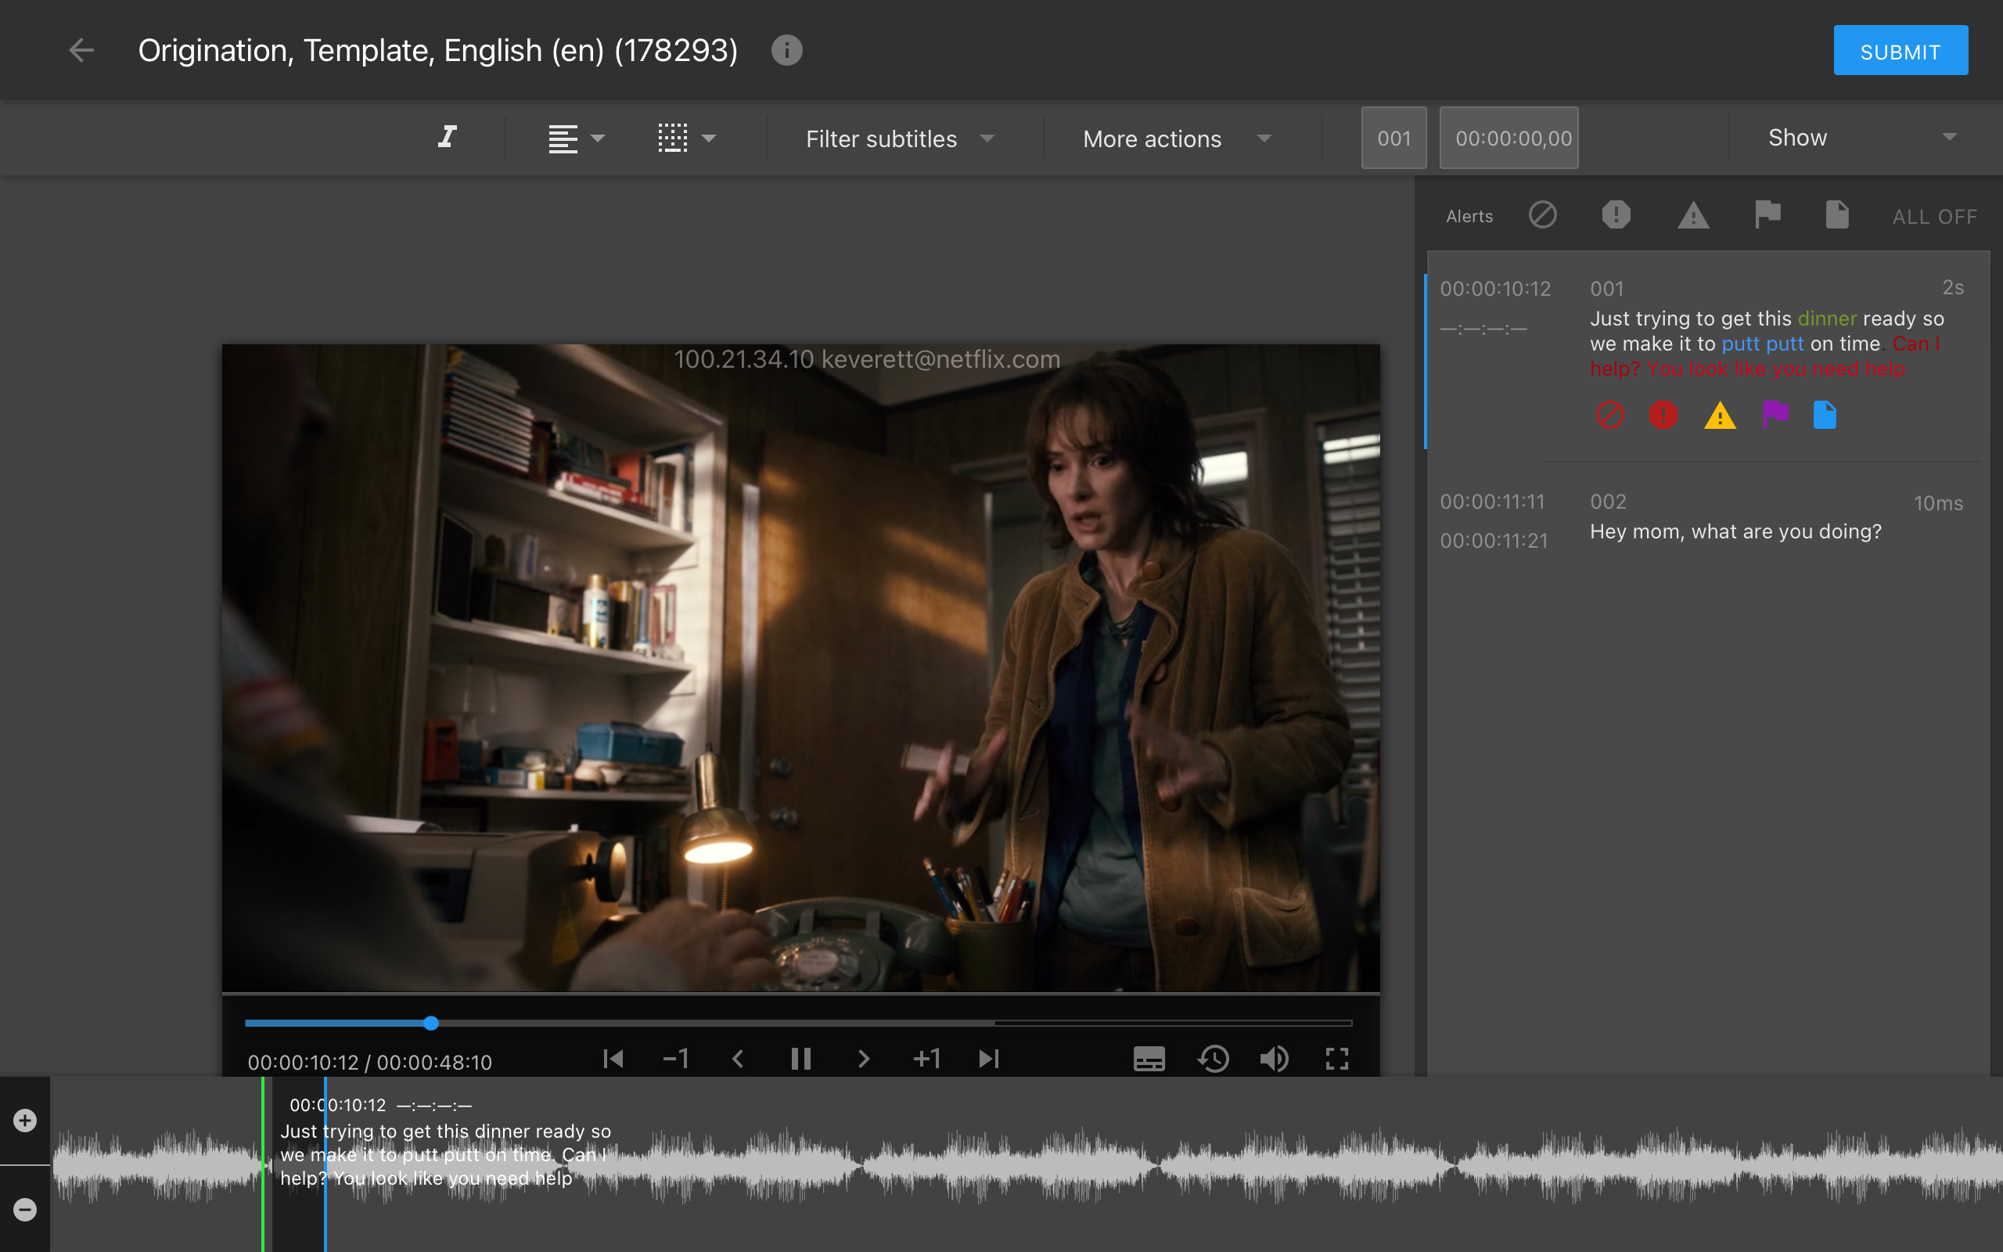Pause the video playback
This screenshot has height=1252, width=2003.
[x=800, y=1059]
